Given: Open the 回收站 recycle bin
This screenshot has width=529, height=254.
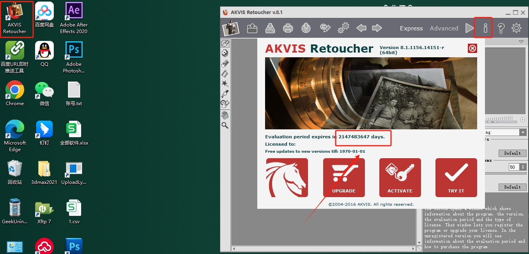Looking at the screenshot, I should point(15,173).
